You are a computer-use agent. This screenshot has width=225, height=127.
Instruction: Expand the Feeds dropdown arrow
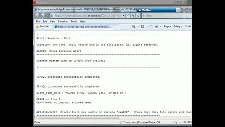[x=147, y=26]
